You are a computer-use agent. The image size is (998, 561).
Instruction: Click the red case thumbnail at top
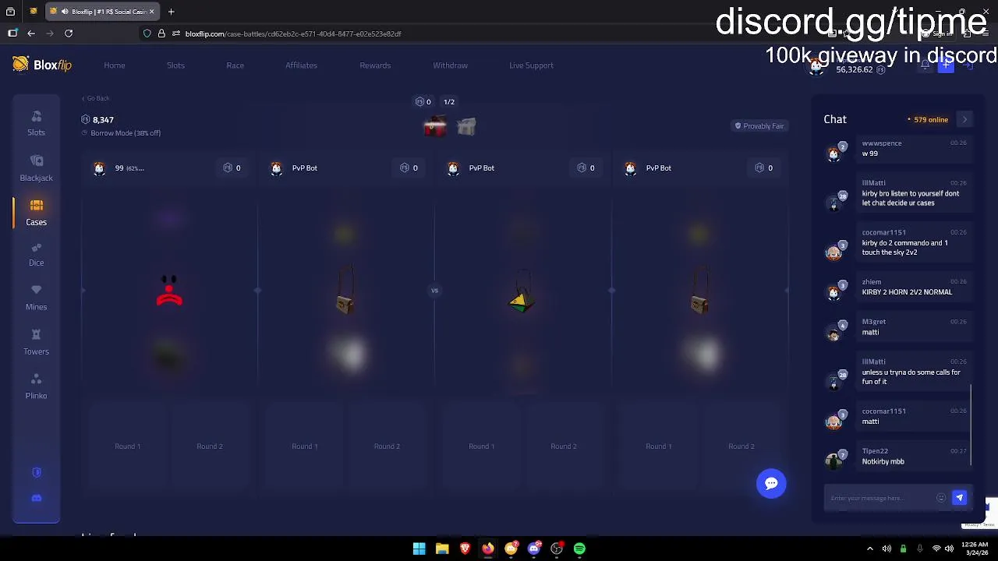[x=435, y=126]
